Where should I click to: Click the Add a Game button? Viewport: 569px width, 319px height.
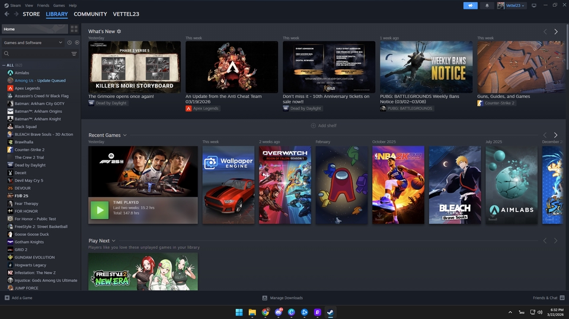click(18, 298)
